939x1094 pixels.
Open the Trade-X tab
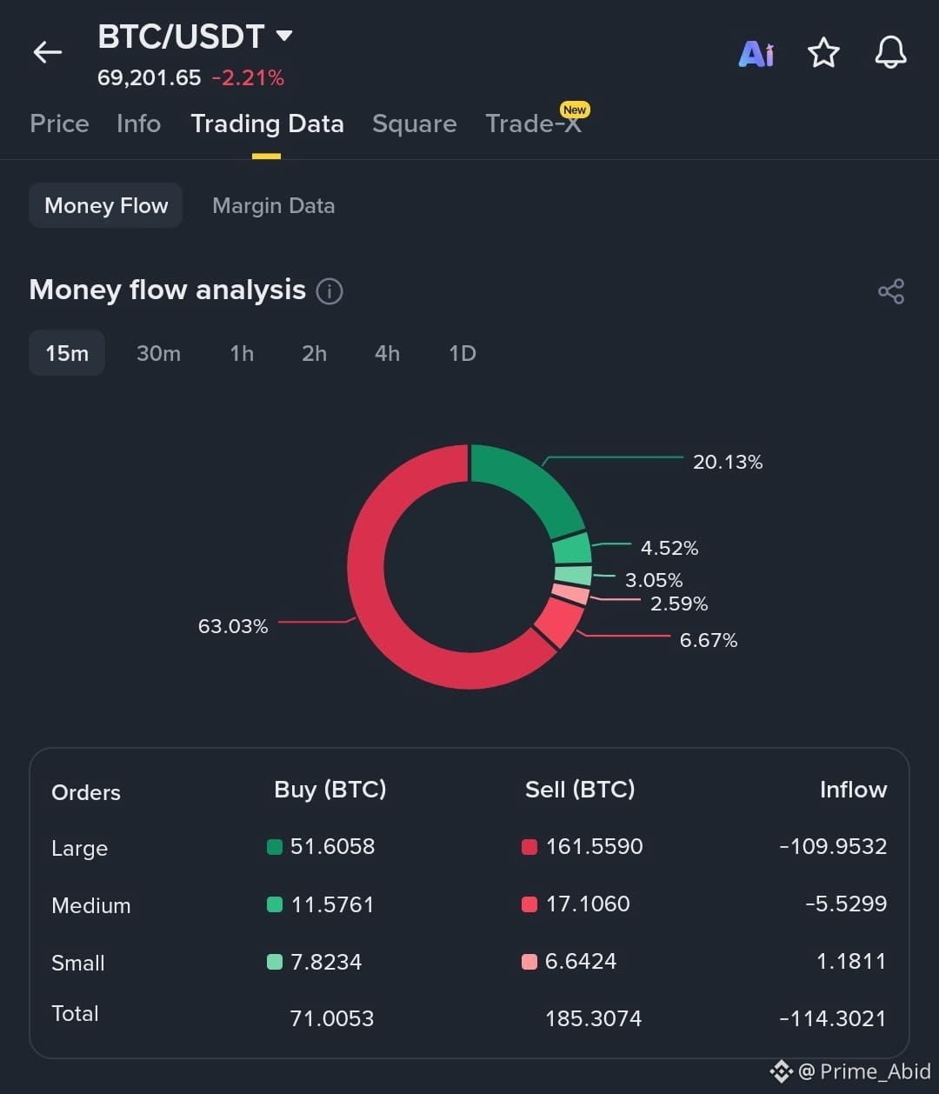click(533, 123)
